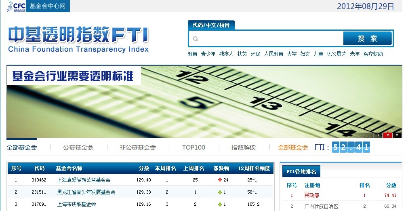Open the 广西壮族自治区 region link
This screenshot has width=408, height=211.
pos(322,206)
